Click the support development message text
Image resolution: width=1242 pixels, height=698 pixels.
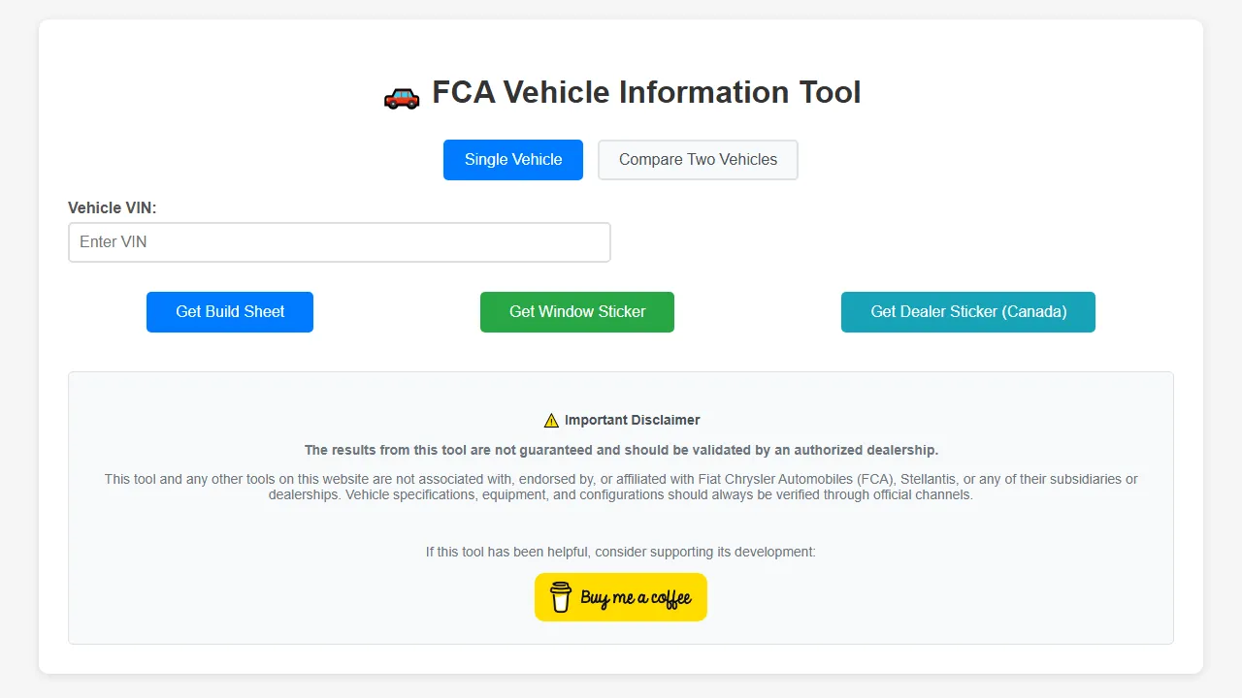(x=620, y=552)
